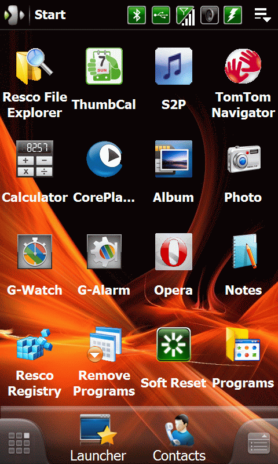Click the "G-Watch" label text

pos(35,291)
